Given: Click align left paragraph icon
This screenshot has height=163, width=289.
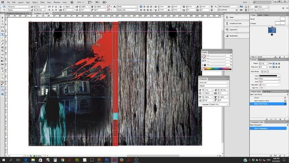Looking at the screenshot, I should point(141,7).
